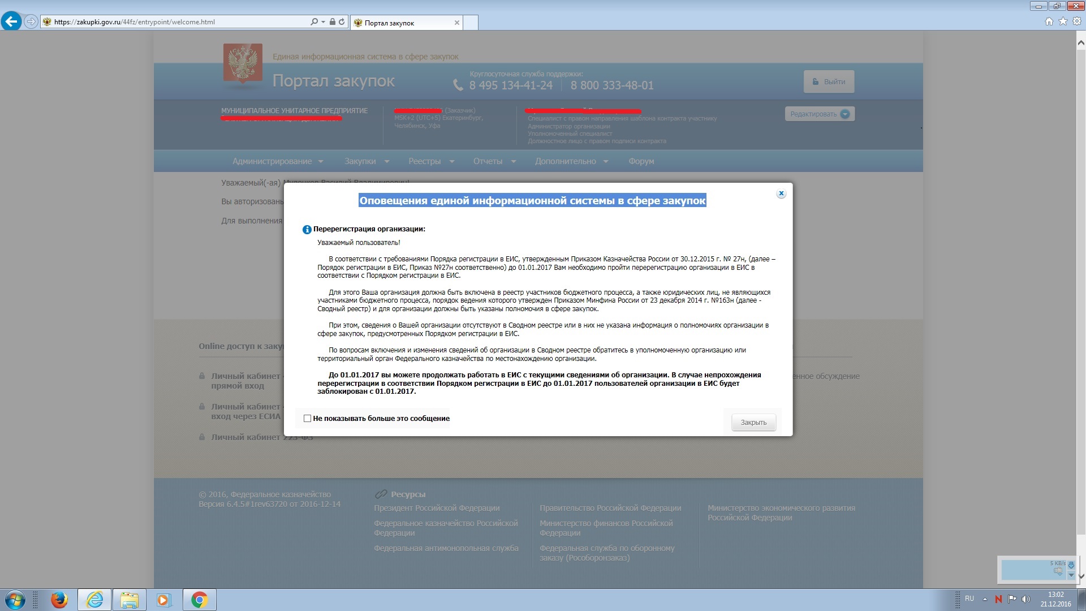The width and height of the screenshot is (1086, 611).
Task: Refresh page via address bar reload icon
Action: coord(342,22)
